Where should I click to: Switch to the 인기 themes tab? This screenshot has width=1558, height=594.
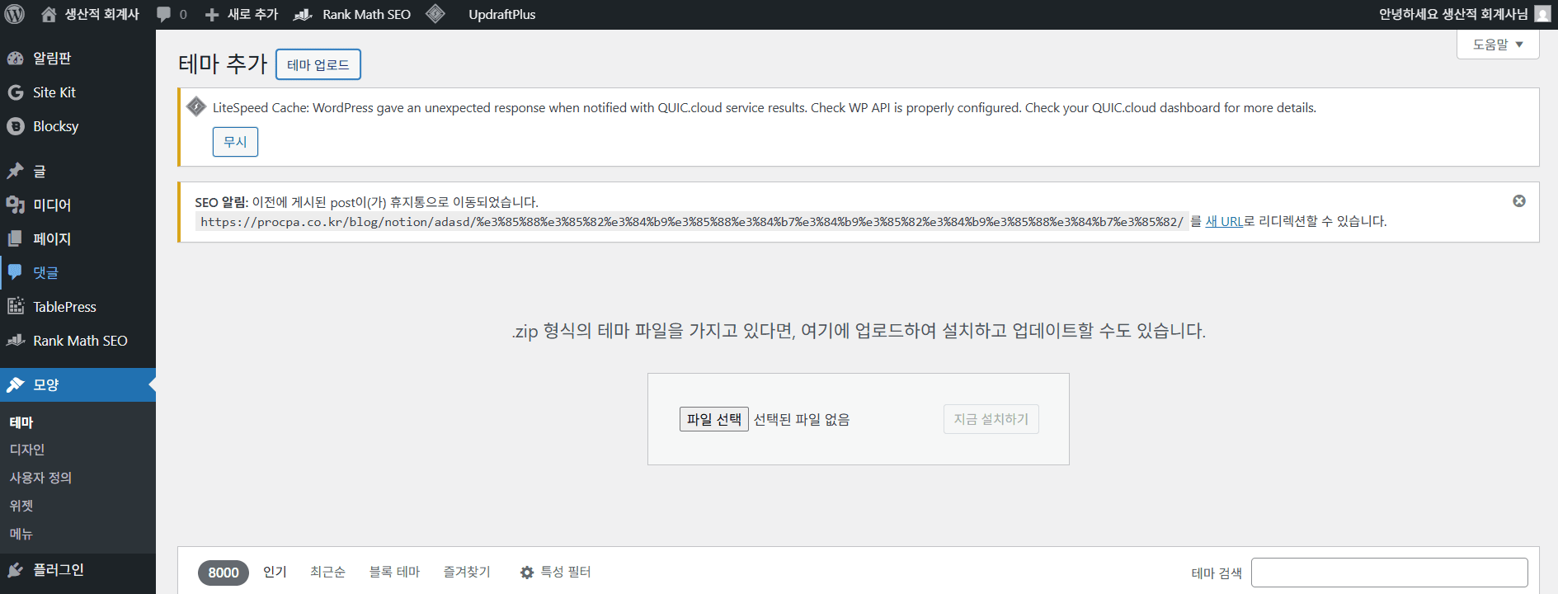point(275,572)
